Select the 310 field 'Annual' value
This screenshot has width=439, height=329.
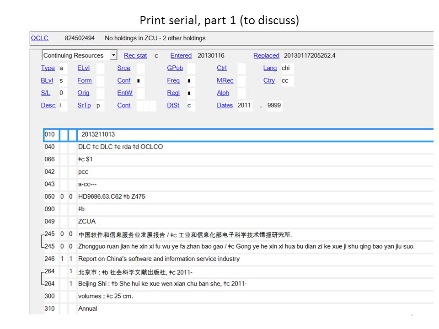tap(88, 308)
